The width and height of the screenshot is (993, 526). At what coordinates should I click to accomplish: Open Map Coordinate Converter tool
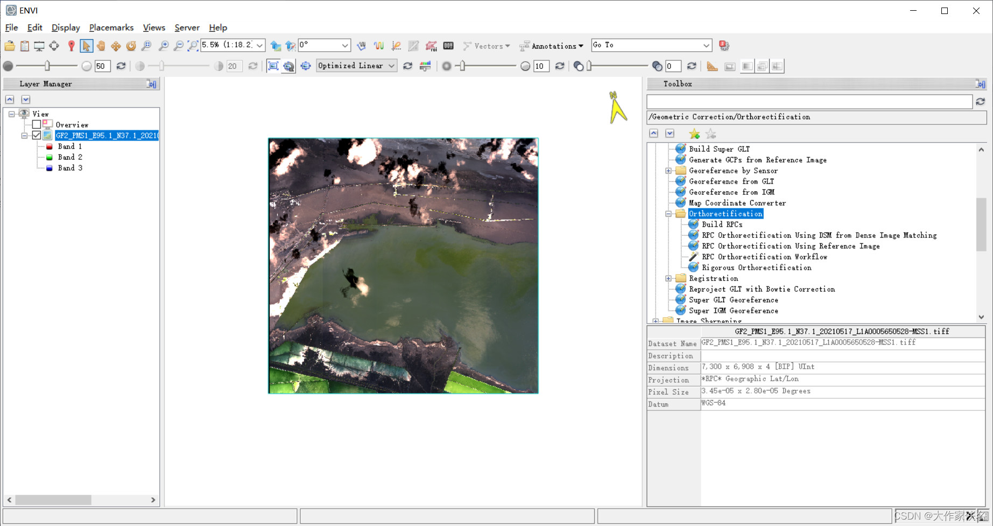pos(737,203)
